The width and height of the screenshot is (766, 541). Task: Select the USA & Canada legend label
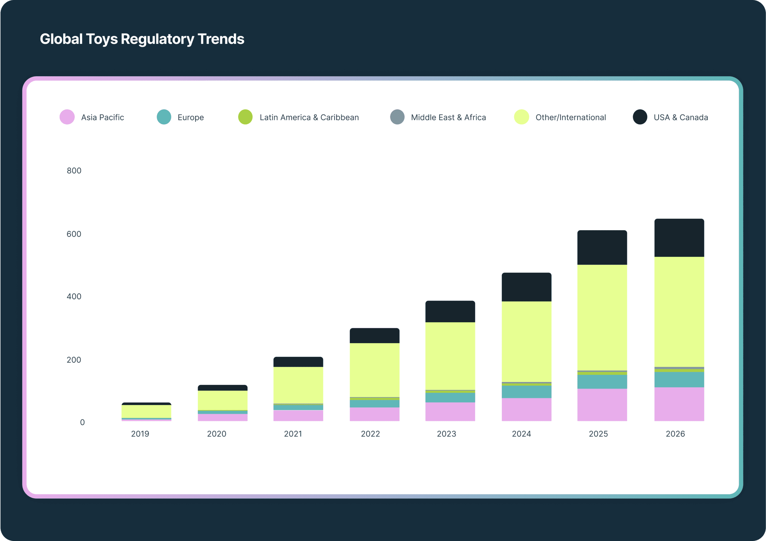681,117
